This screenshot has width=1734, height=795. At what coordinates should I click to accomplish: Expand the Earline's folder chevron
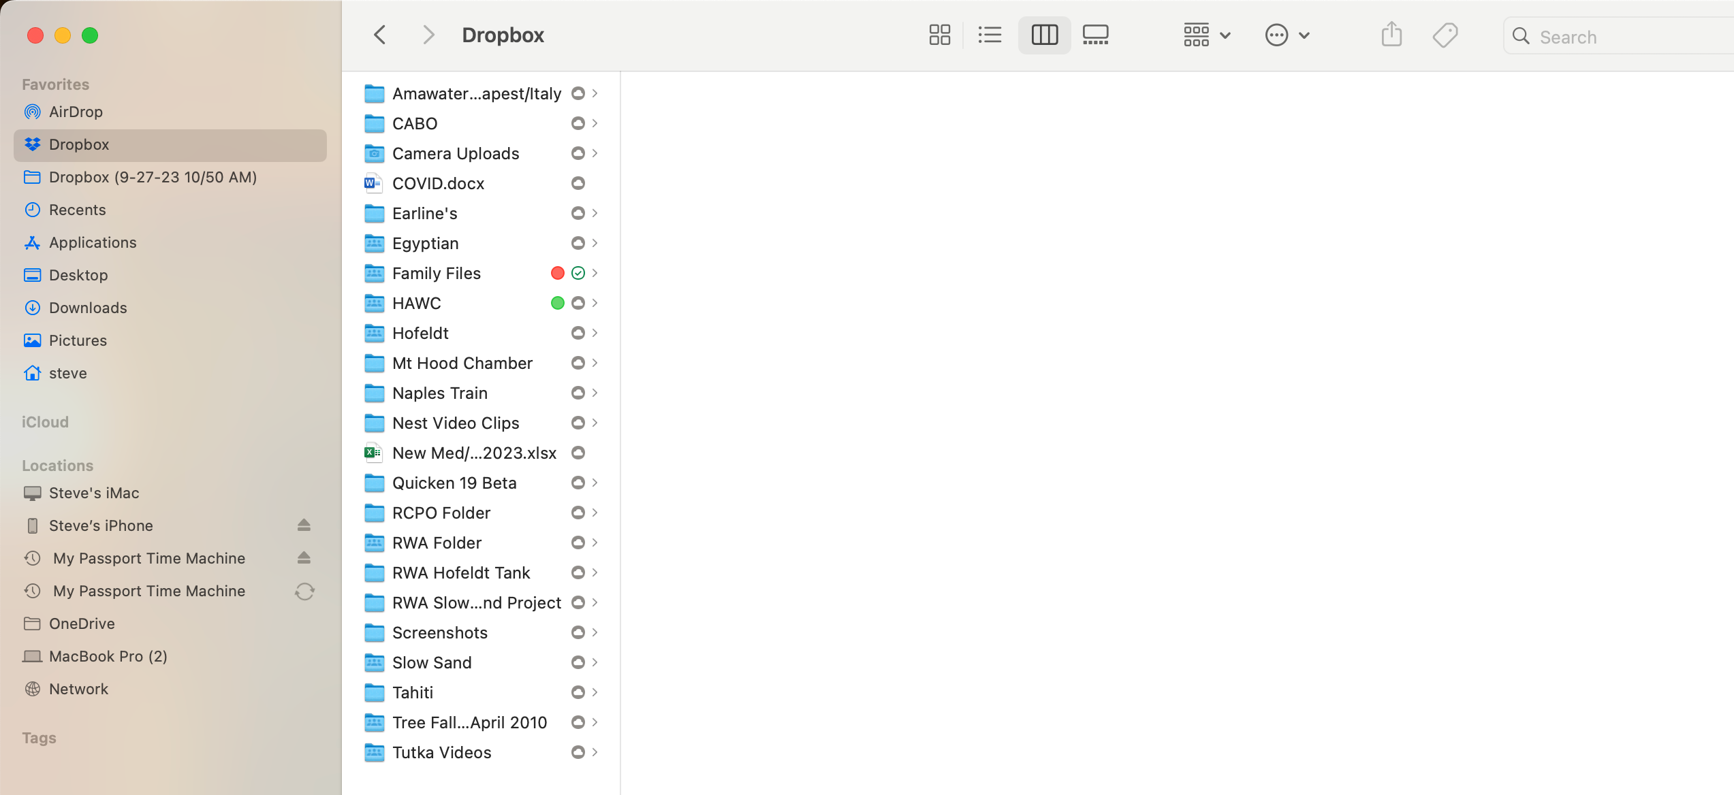[x=595, y=213]
